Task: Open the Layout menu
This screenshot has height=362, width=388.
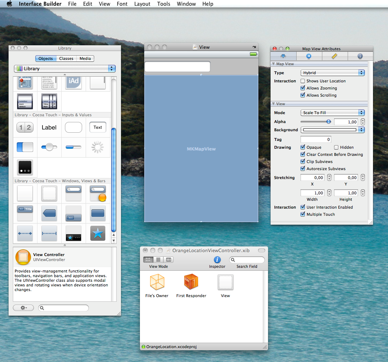Action: point(142,4)
